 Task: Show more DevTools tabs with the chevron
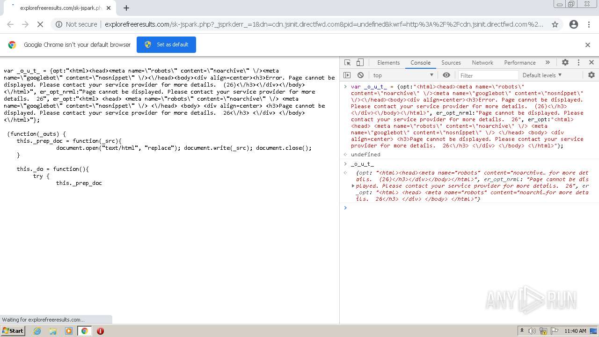point(548,62)
